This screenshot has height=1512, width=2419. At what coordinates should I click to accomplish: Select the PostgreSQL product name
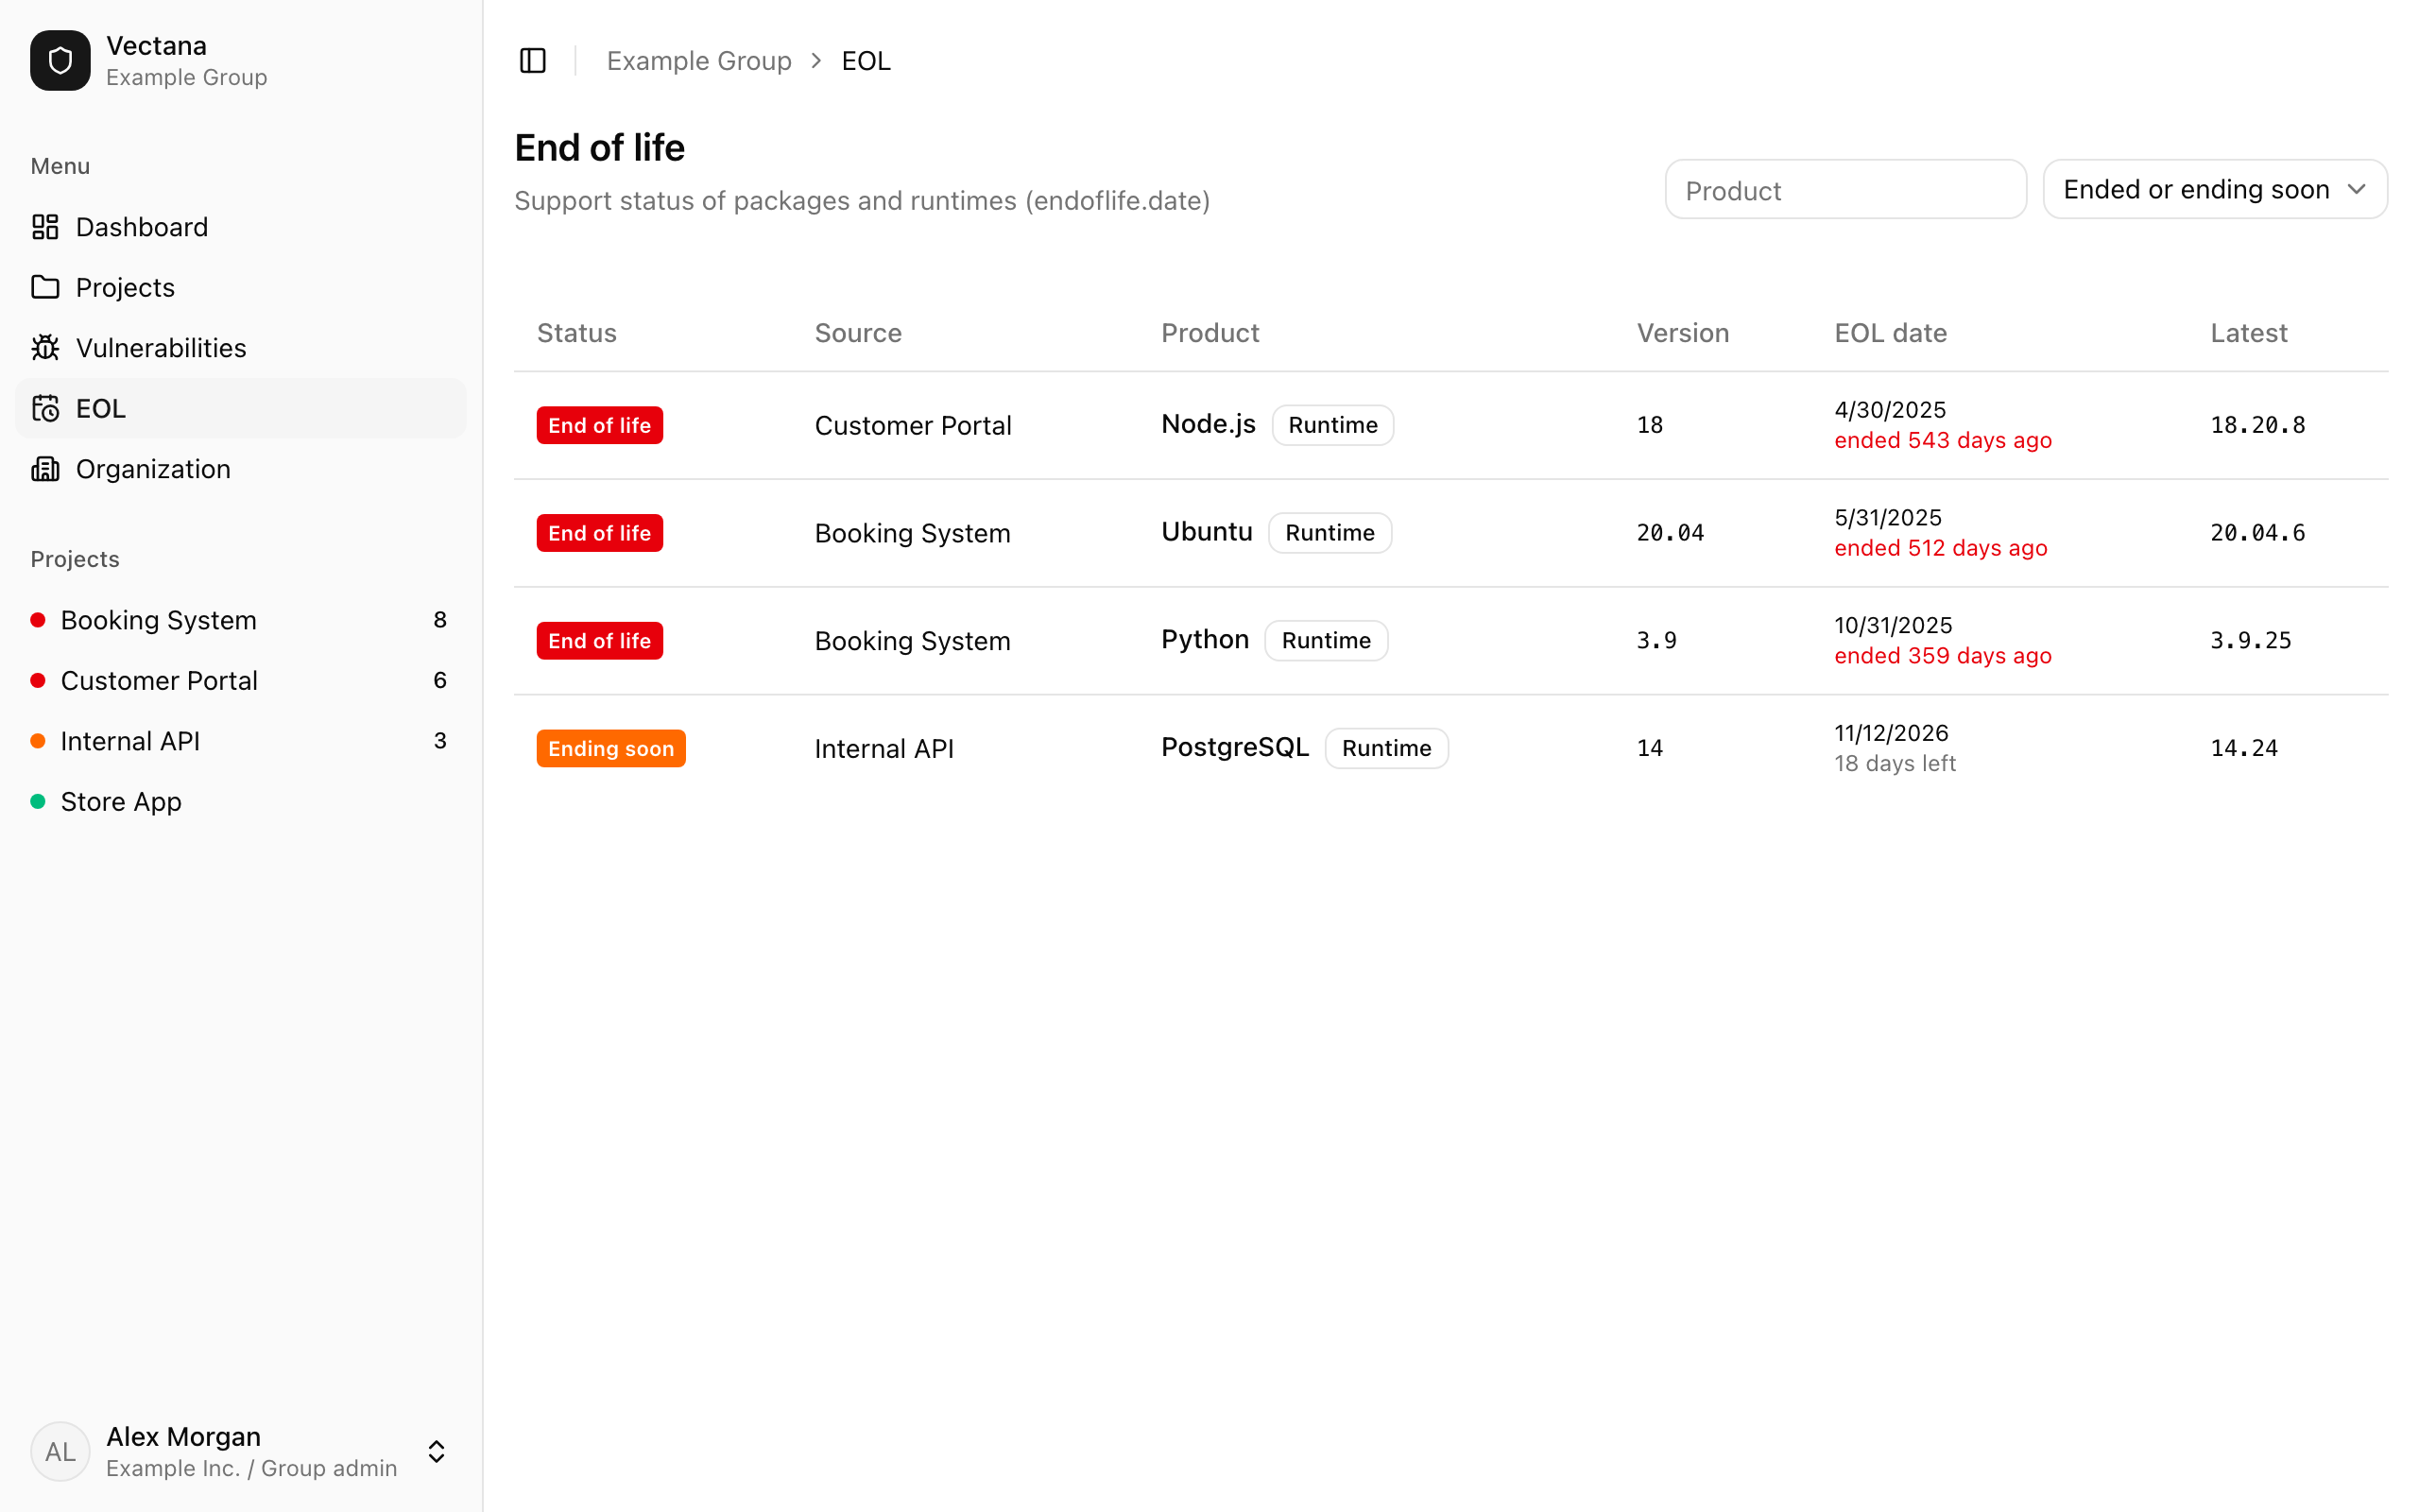pos(1234,747)
